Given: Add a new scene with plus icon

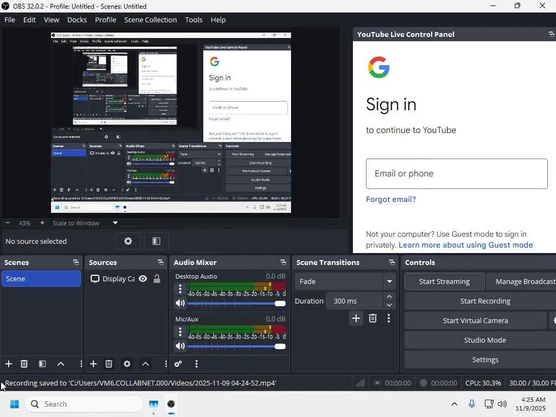Looking at the screenshot, I should (9, 364).
